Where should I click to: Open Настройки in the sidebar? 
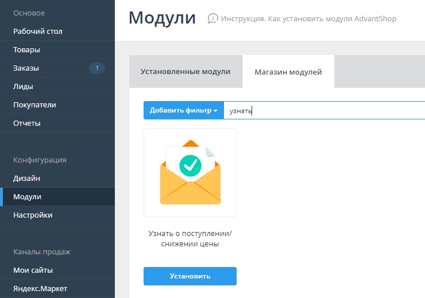pos(33,215)
